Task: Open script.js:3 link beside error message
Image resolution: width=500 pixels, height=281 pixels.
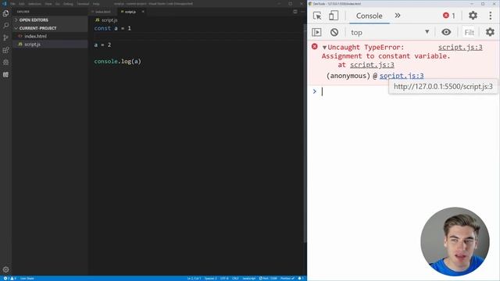Action: pos(460,48)
